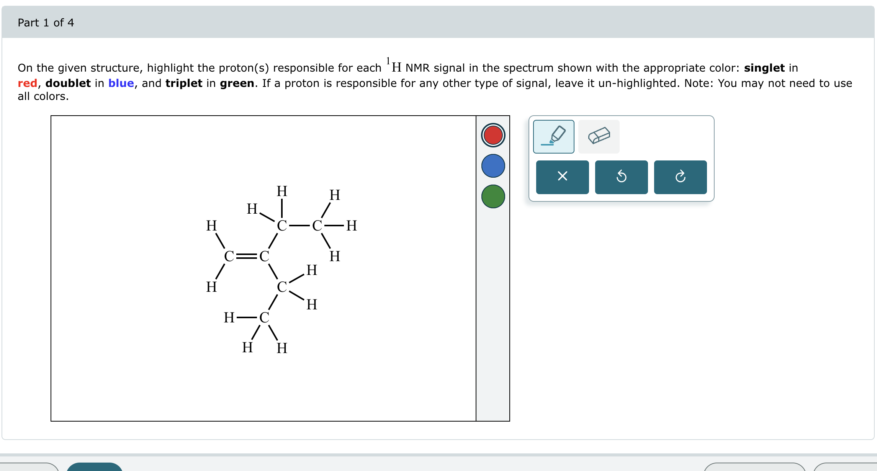Select the blue highlight color circle
877x471 pixels.
point(493,166)
